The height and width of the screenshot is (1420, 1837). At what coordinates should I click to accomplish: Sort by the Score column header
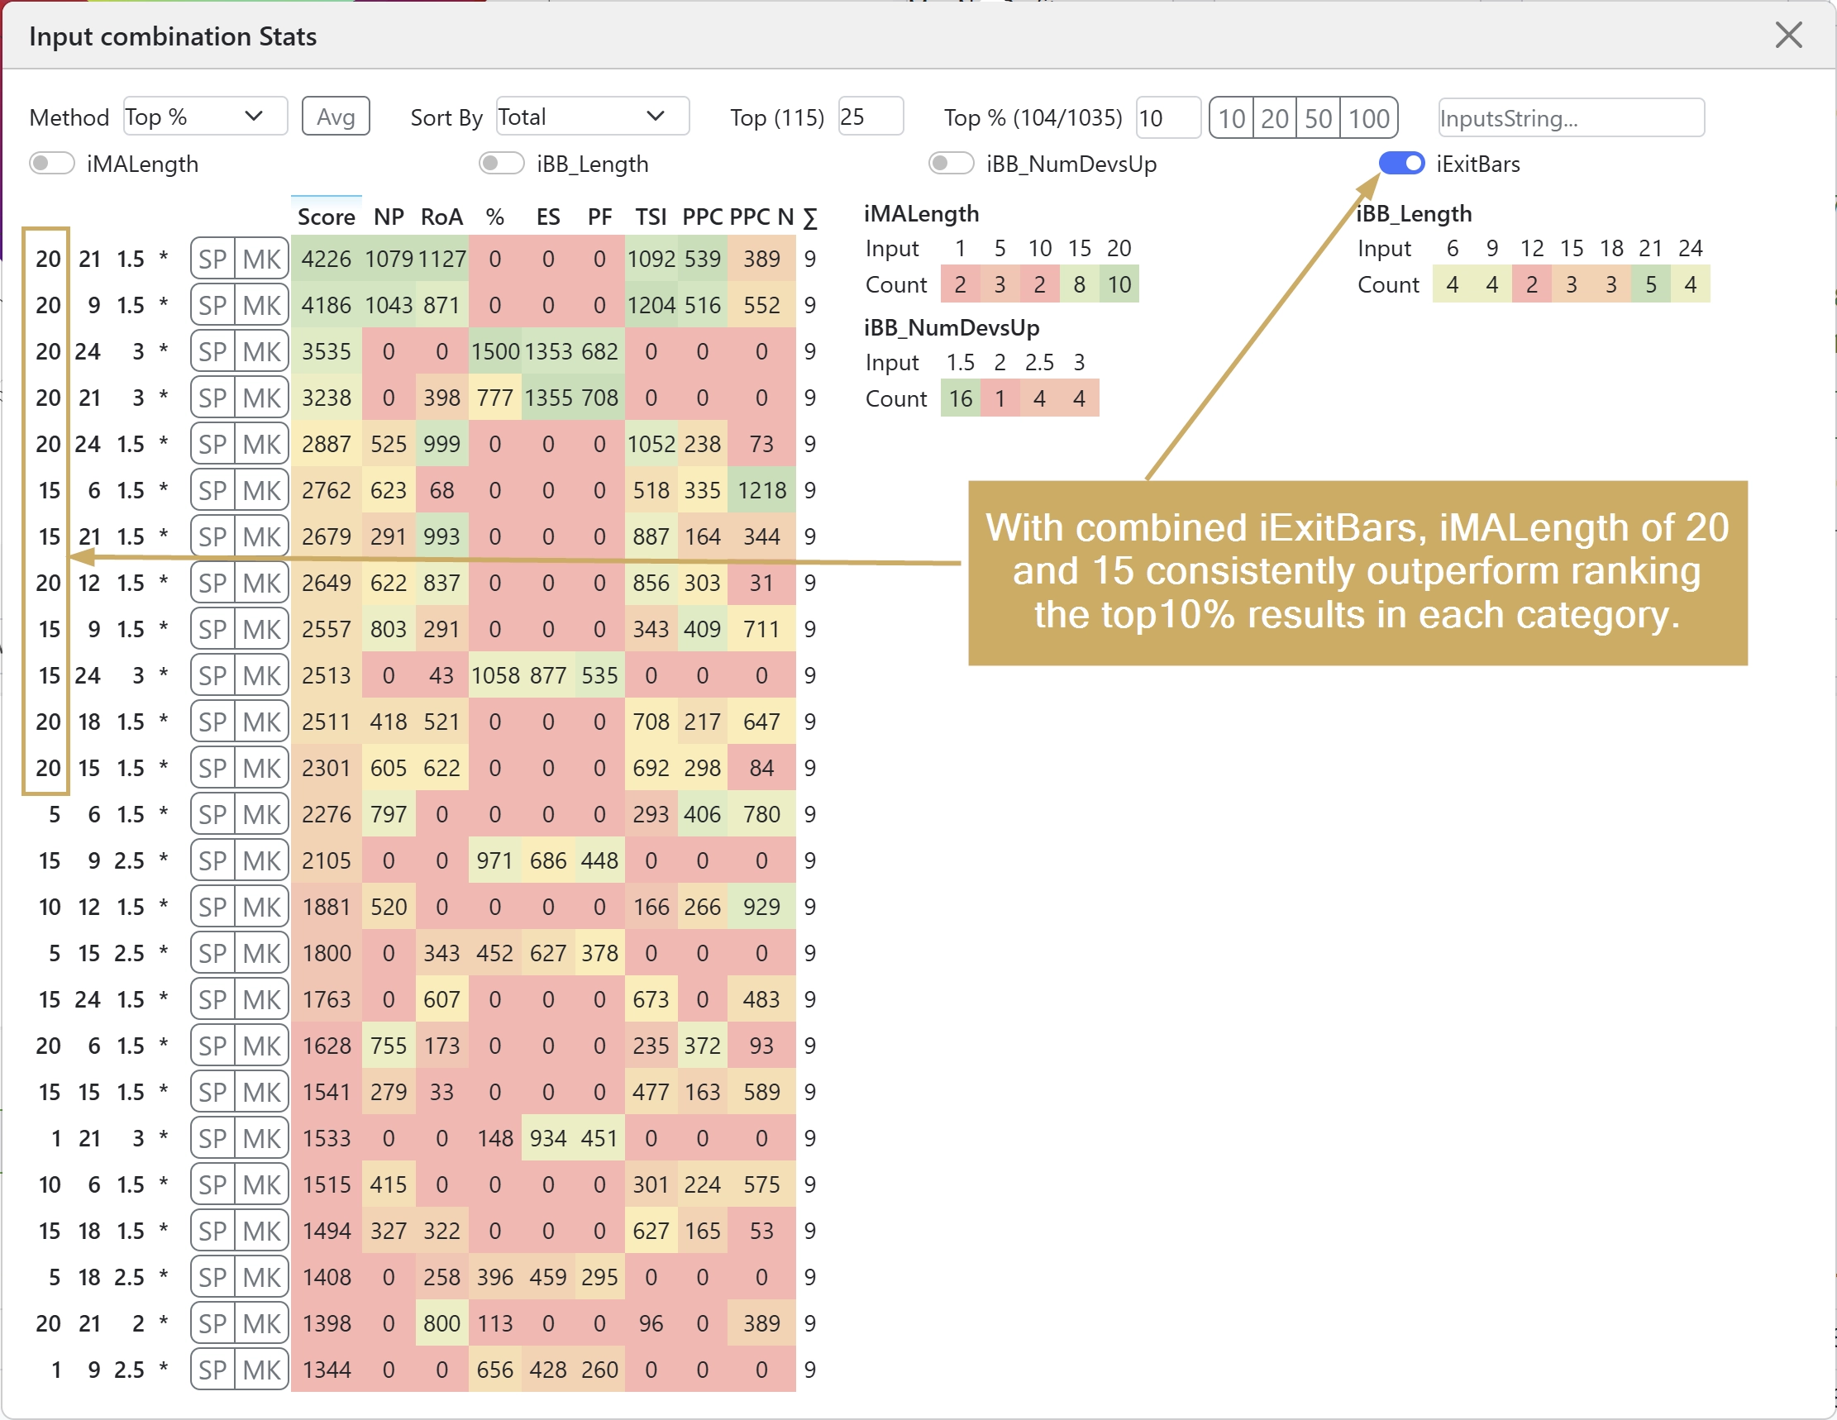click(x=327, y=217)
